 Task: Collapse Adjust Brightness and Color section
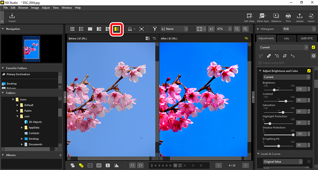pos(260,71)
